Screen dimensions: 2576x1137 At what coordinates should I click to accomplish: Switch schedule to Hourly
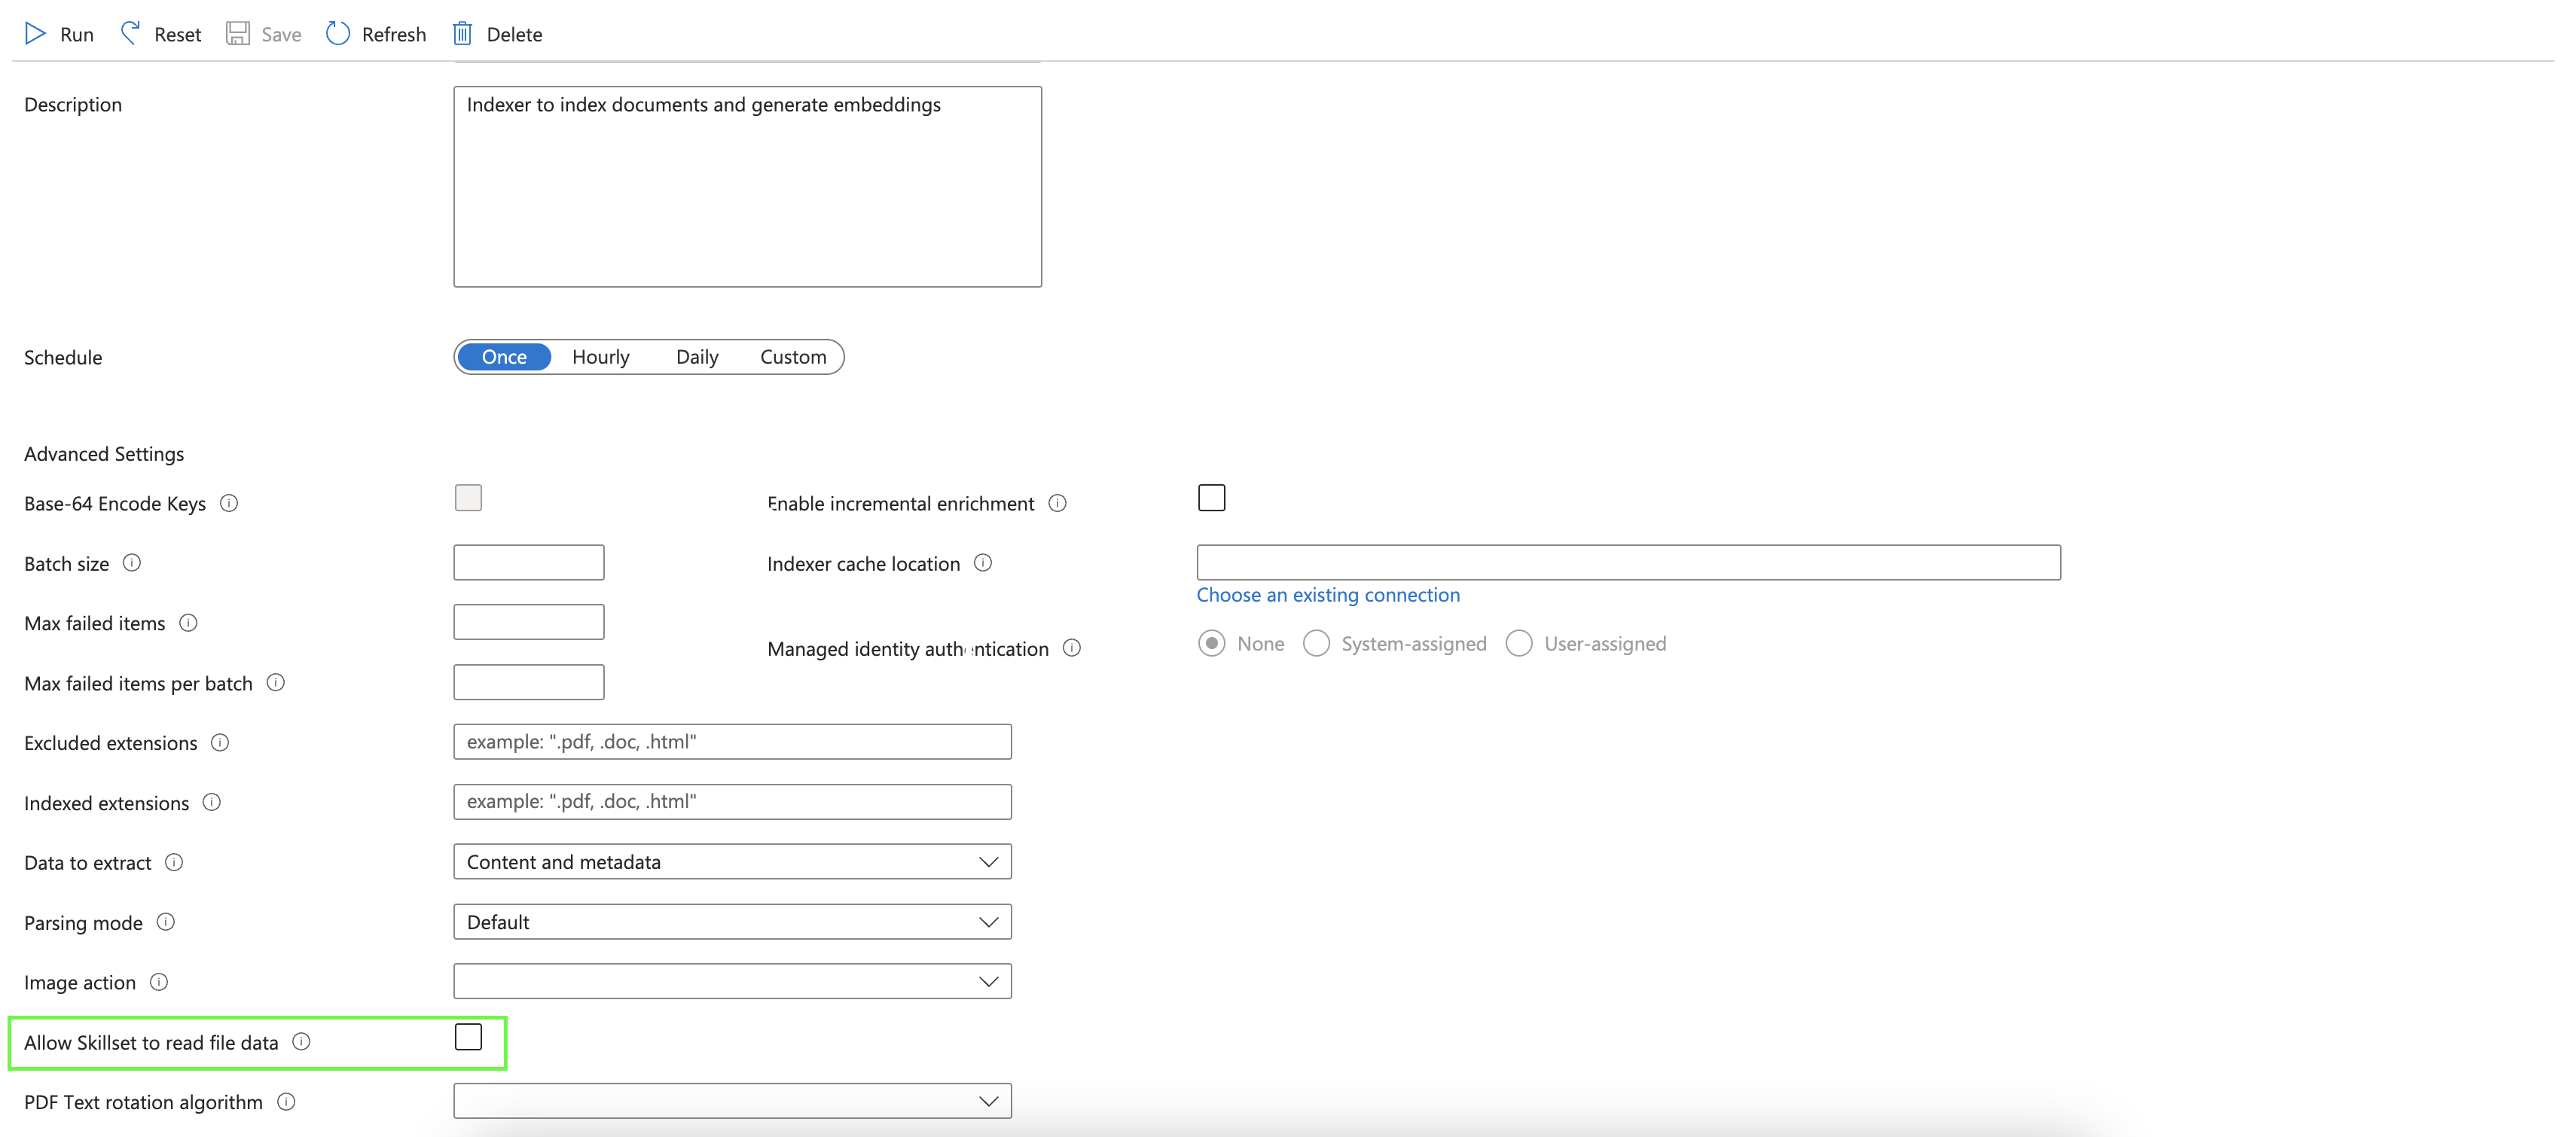600,357
